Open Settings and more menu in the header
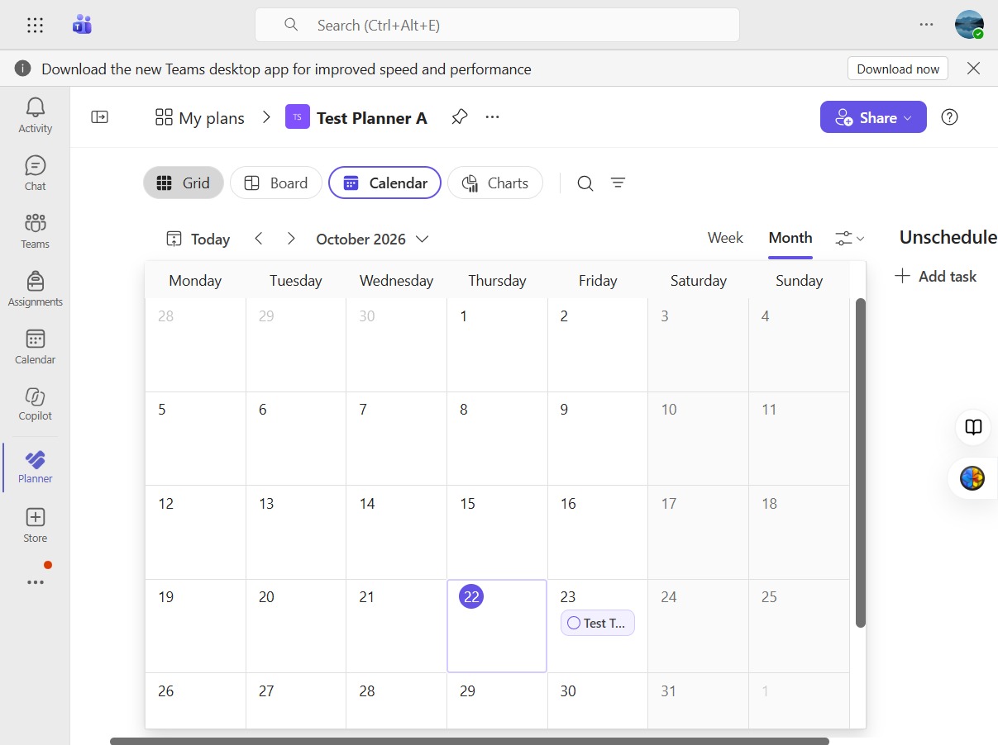Image resolution: width=998 pixels, height=745 pixels. click(926, 25)
